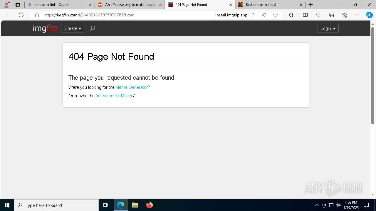Close the An effective way tab
Image resolution: width=376 pixels, height=211 pixels.
[160, 5]
